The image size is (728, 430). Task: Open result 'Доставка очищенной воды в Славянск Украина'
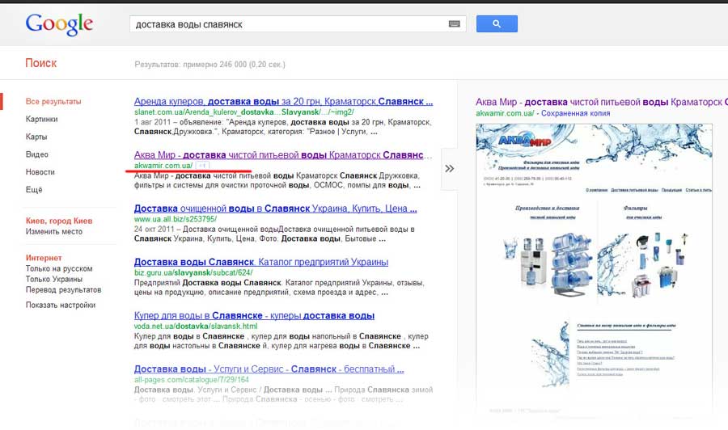(275, 209)
